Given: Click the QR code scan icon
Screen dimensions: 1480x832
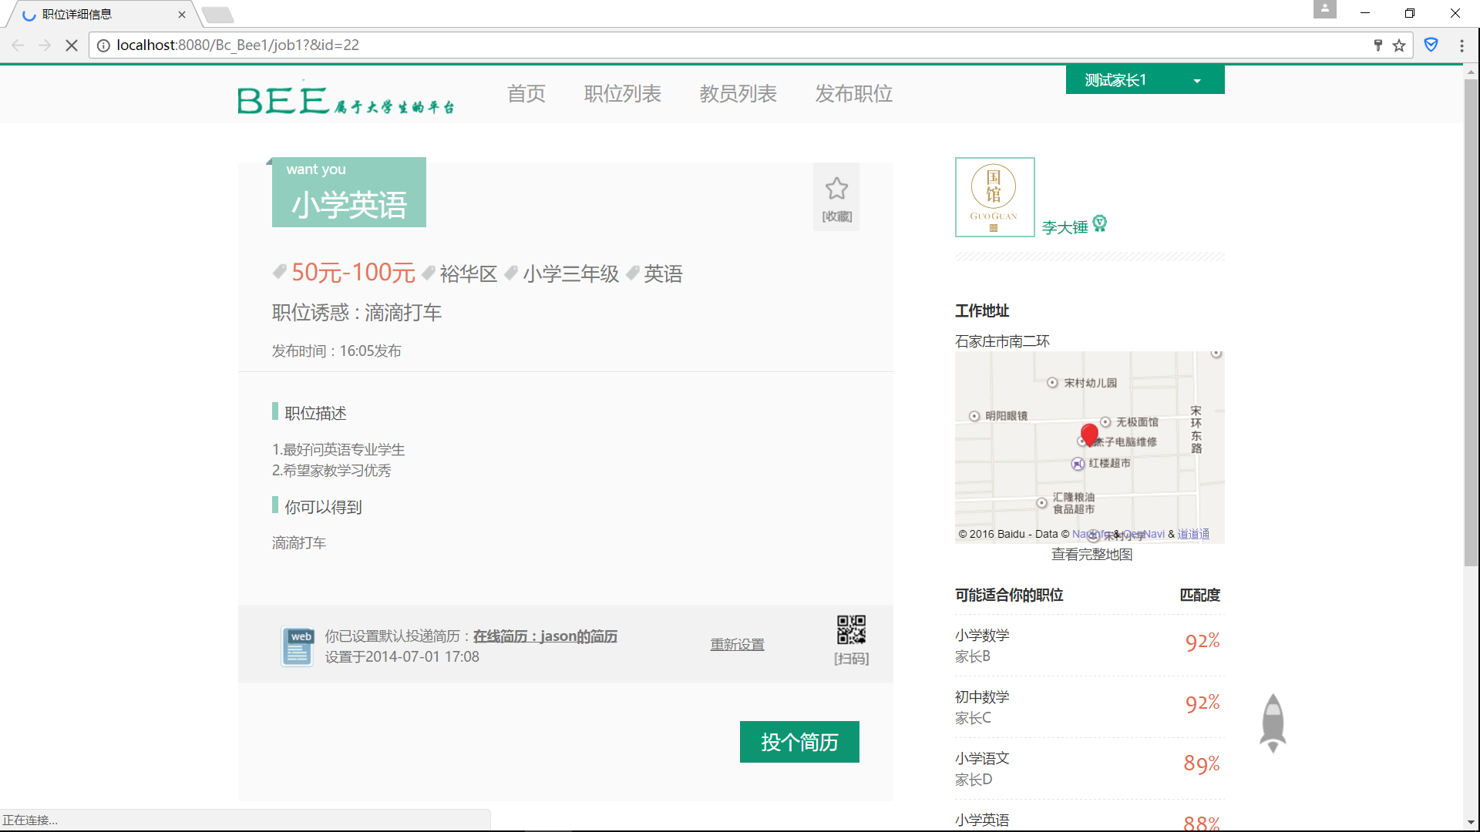Looking at the screenshot, I should click(x=851, y=629).
